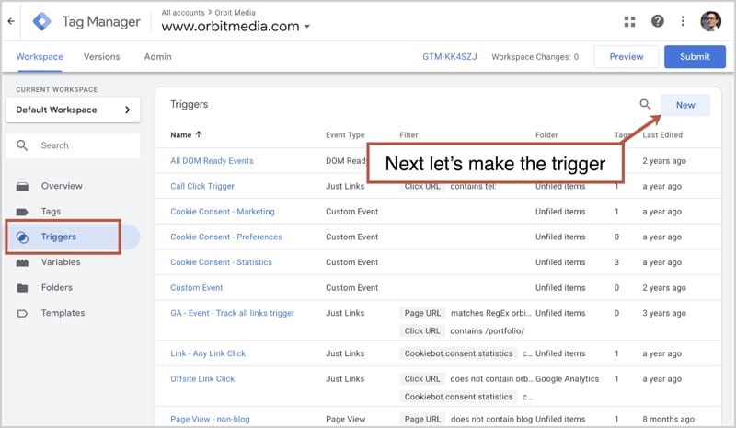This screenshot has width=736, height=428.
Task: Click the search magnifier in Triggers panel
Action: coord(646,104)
